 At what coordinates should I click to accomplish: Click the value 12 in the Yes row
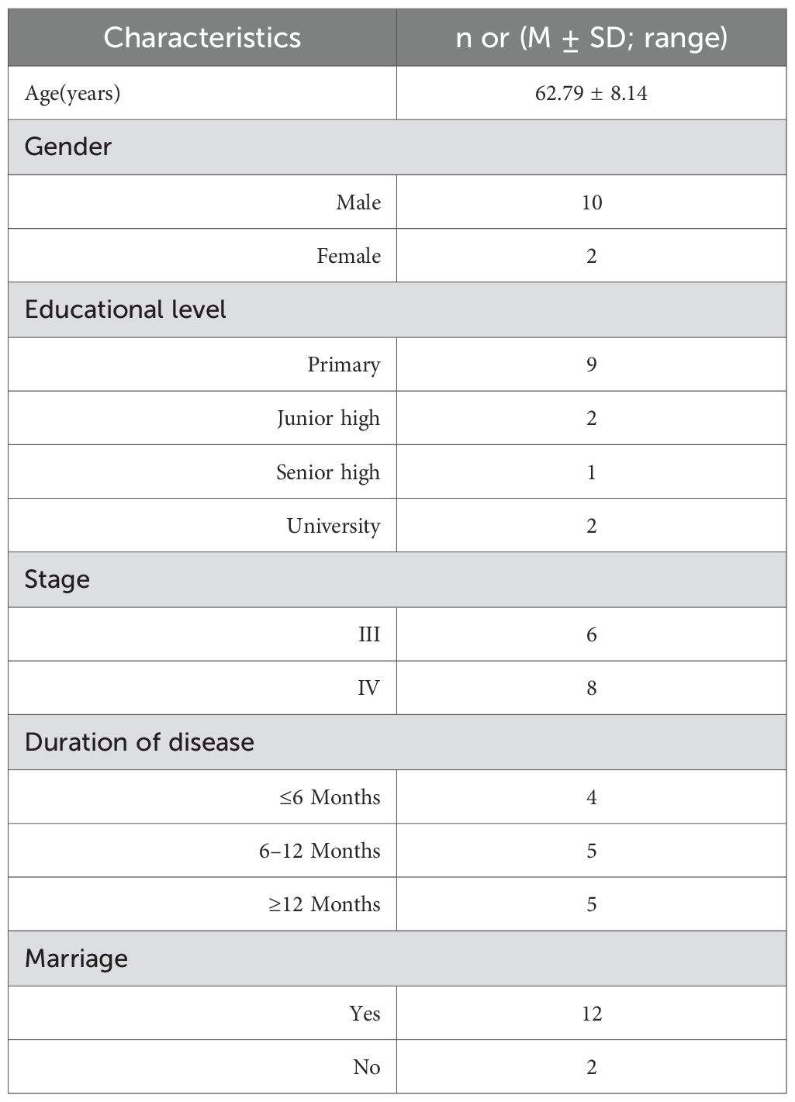[x=591, y=1014]
